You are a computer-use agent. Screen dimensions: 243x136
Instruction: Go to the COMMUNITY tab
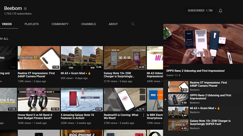[x=60, y=24]
